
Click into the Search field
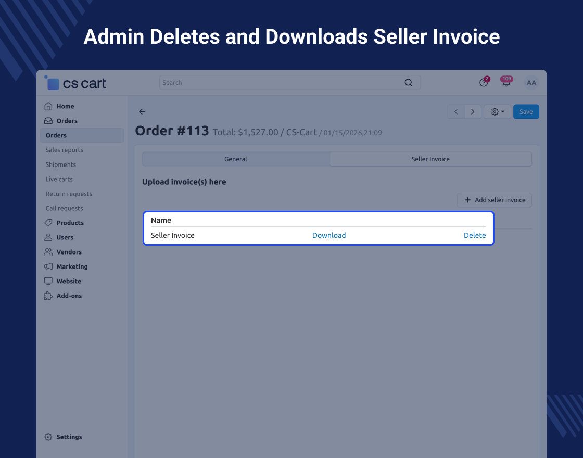(281, 83)
